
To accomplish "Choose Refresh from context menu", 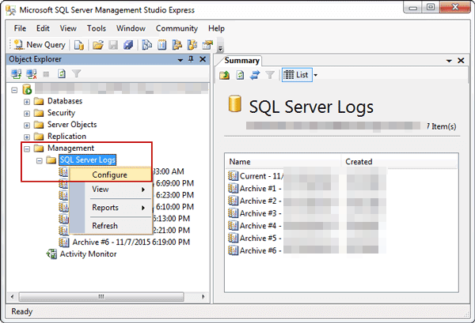I will point(110,226).
